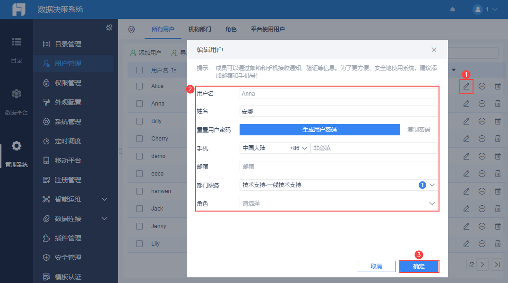Delete user Billy with trash icon
The width and height of the screenshot is (508, 283).
point(498,121)
